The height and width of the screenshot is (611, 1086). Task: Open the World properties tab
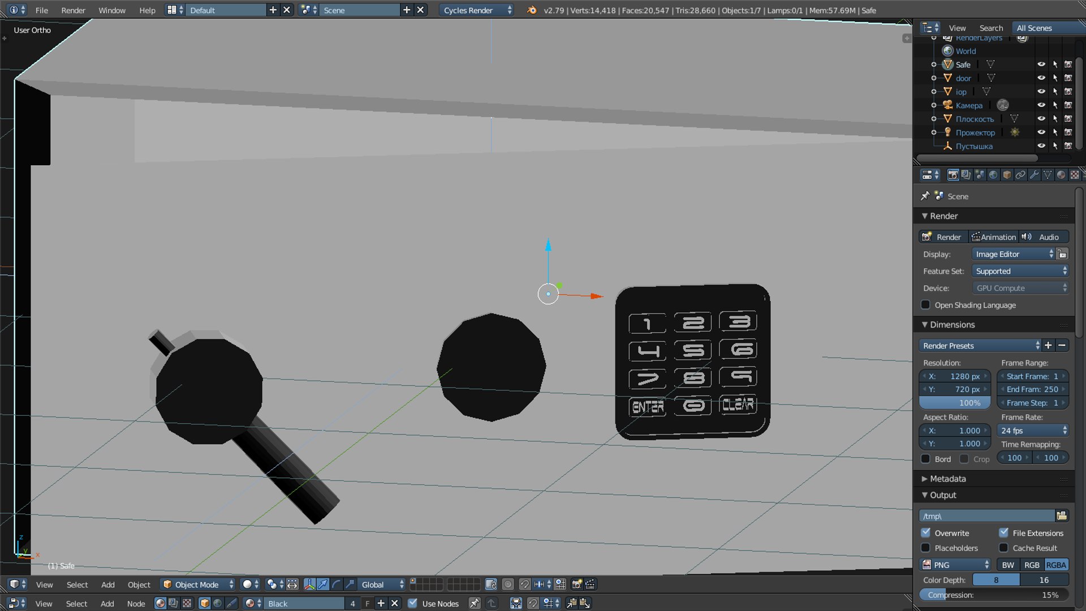click(x=993, y=175)
